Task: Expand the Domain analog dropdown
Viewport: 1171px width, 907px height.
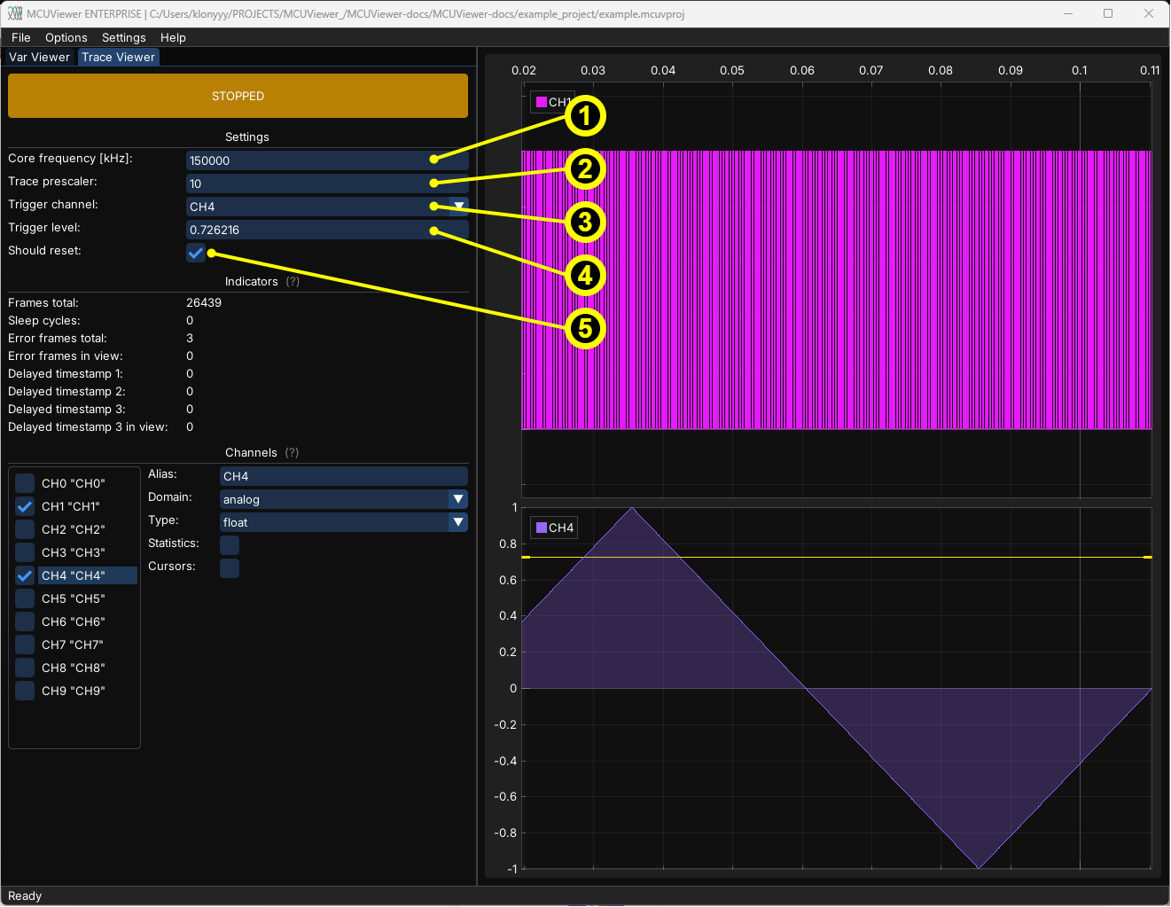Action: click(457, 499)
